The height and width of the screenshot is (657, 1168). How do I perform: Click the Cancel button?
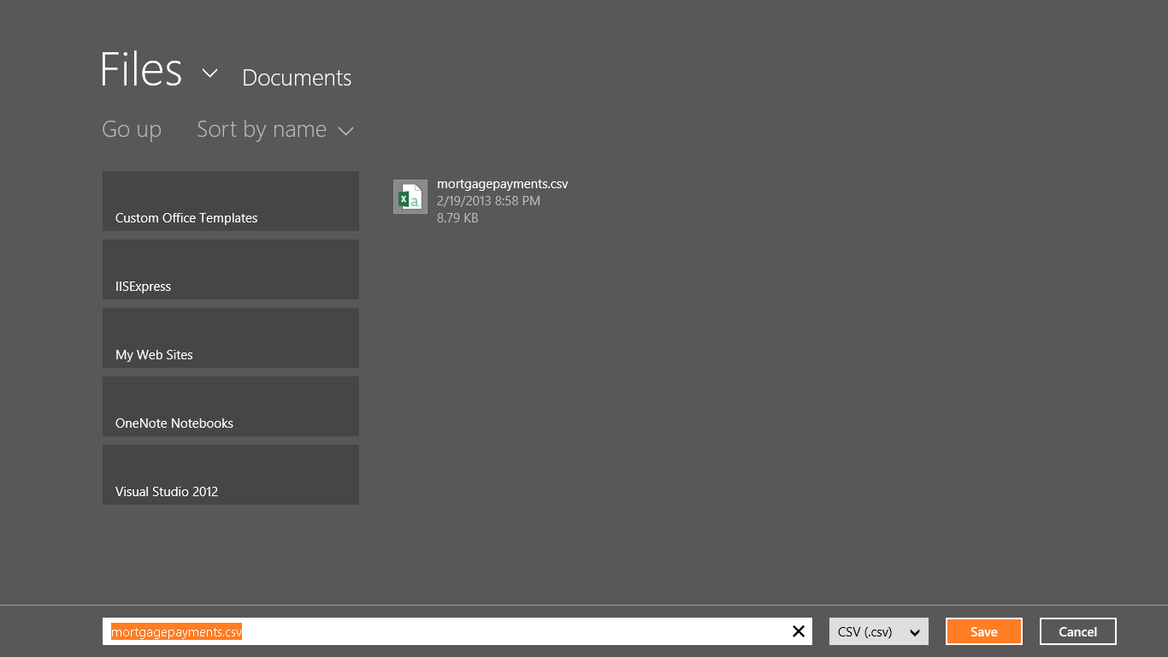coord(1078,631)
